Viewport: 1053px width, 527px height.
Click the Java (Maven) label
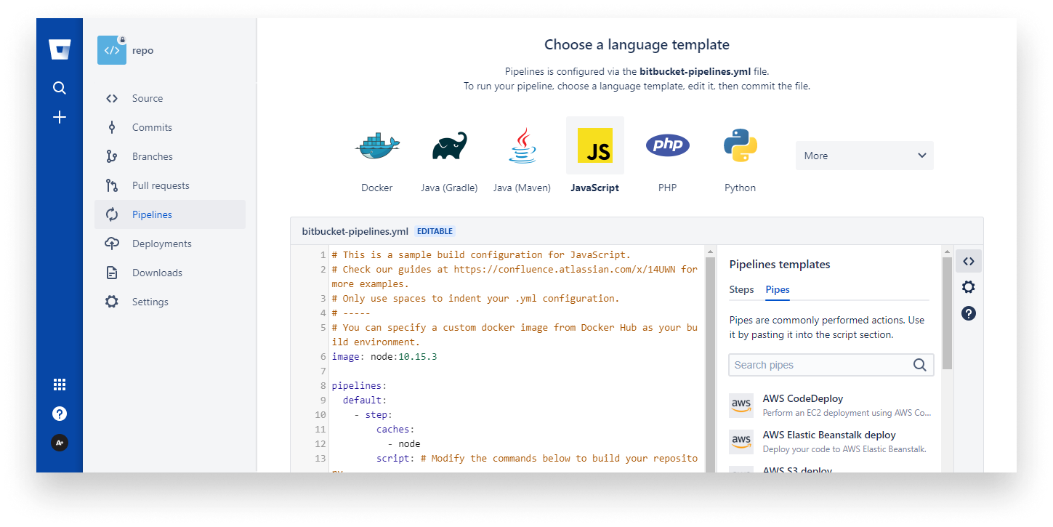522,188
